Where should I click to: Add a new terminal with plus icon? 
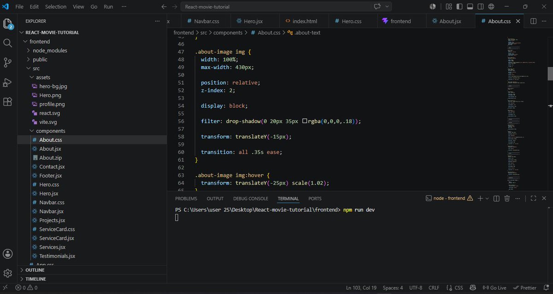click(480, 198)
